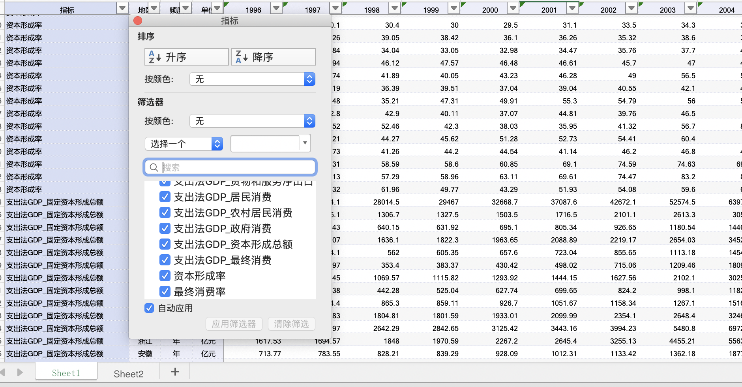The height and width of the screenshot is (387, 742).
Task: Select cell with value 1362.18
Action: coord(682,354)
